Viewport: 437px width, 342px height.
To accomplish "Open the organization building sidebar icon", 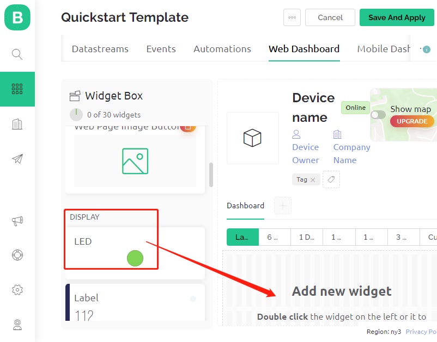I will click(17, 124).
